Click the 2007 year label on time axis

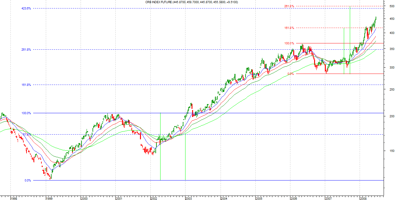tap(329, 198)
